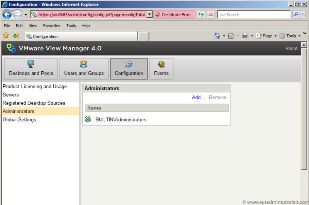The height and width of the screenshot is (205, 309).
Task: Open the Desktops and Pools section
Action: coord(31,69)
